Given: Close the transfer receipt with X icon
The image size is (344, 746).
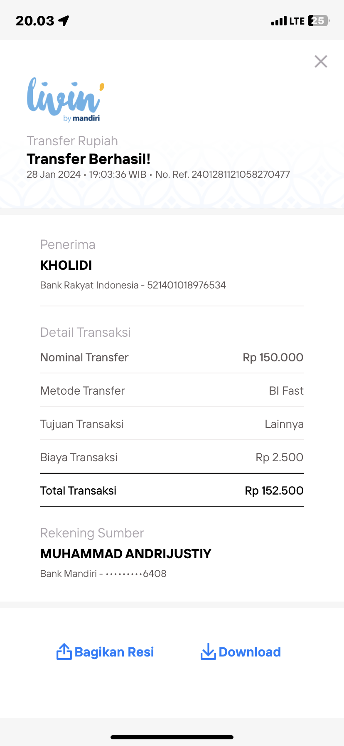Looking at the screenshot, I should (321, 62).
